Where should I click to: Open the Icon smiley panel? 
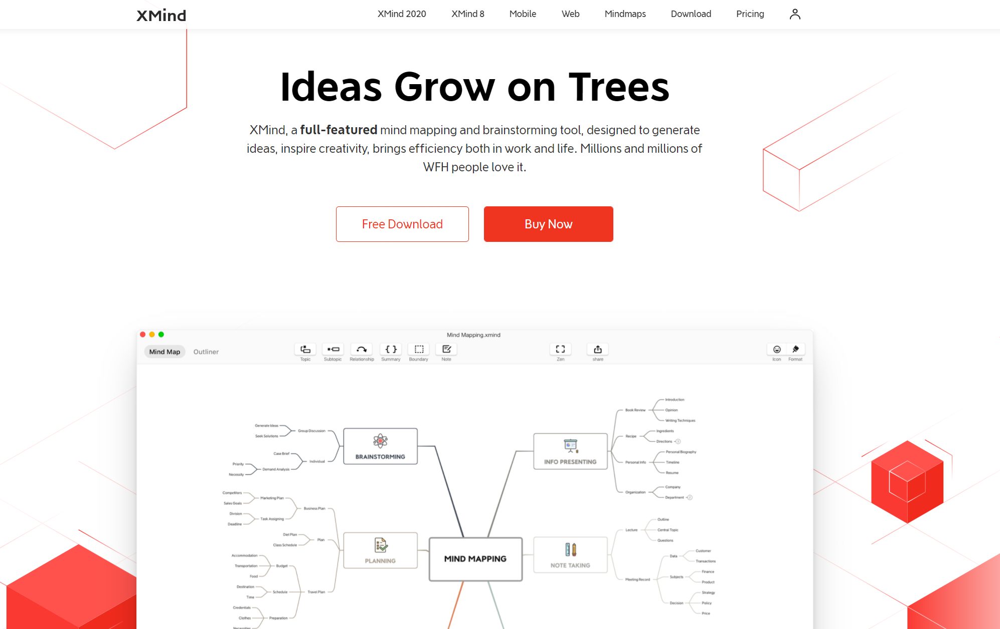[777, 350]
